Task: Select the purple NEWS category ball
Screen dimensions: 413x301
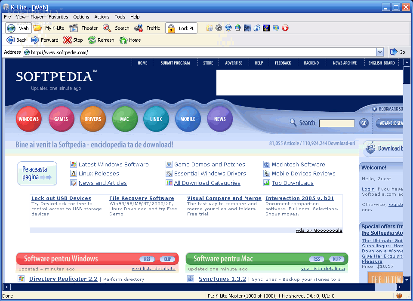Action: click(x=220, y=119)
